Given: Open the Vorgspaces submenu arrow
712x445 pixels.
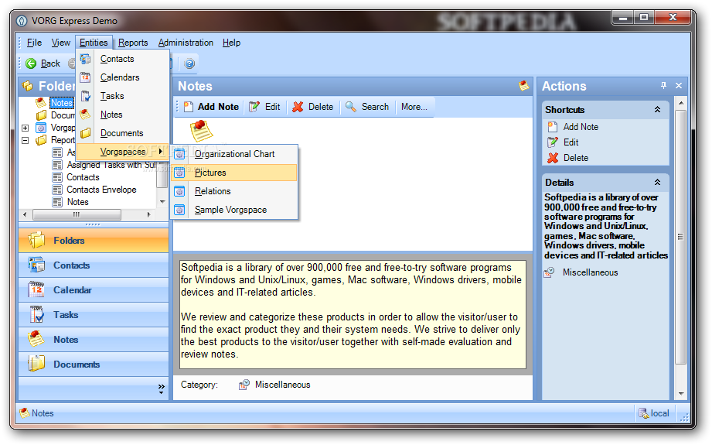Looking at the screenshot, I should [x=160, y=152].
